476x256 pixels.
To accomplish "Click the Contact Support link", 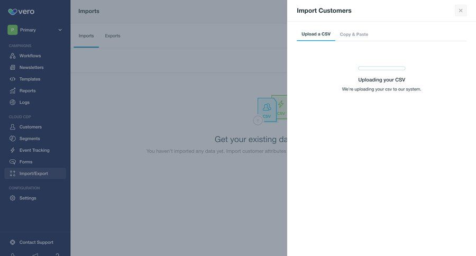I will click(x=36, y=242).
